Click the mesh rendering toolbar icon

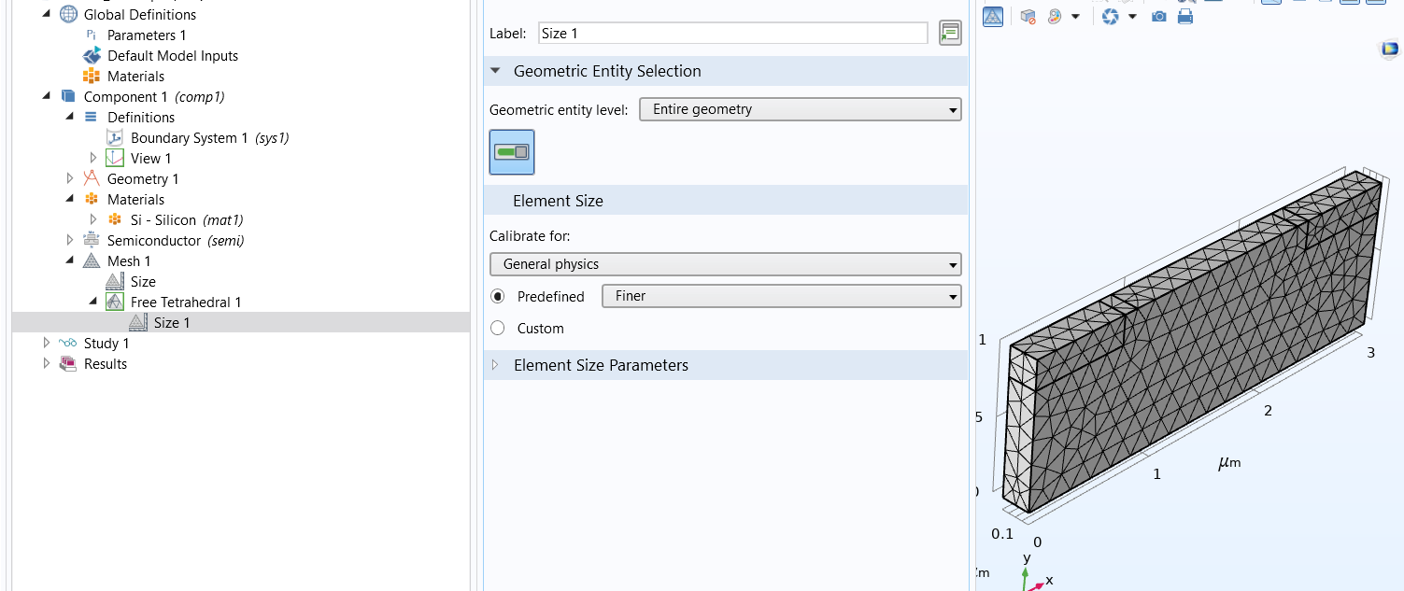[x=993, y=16]
